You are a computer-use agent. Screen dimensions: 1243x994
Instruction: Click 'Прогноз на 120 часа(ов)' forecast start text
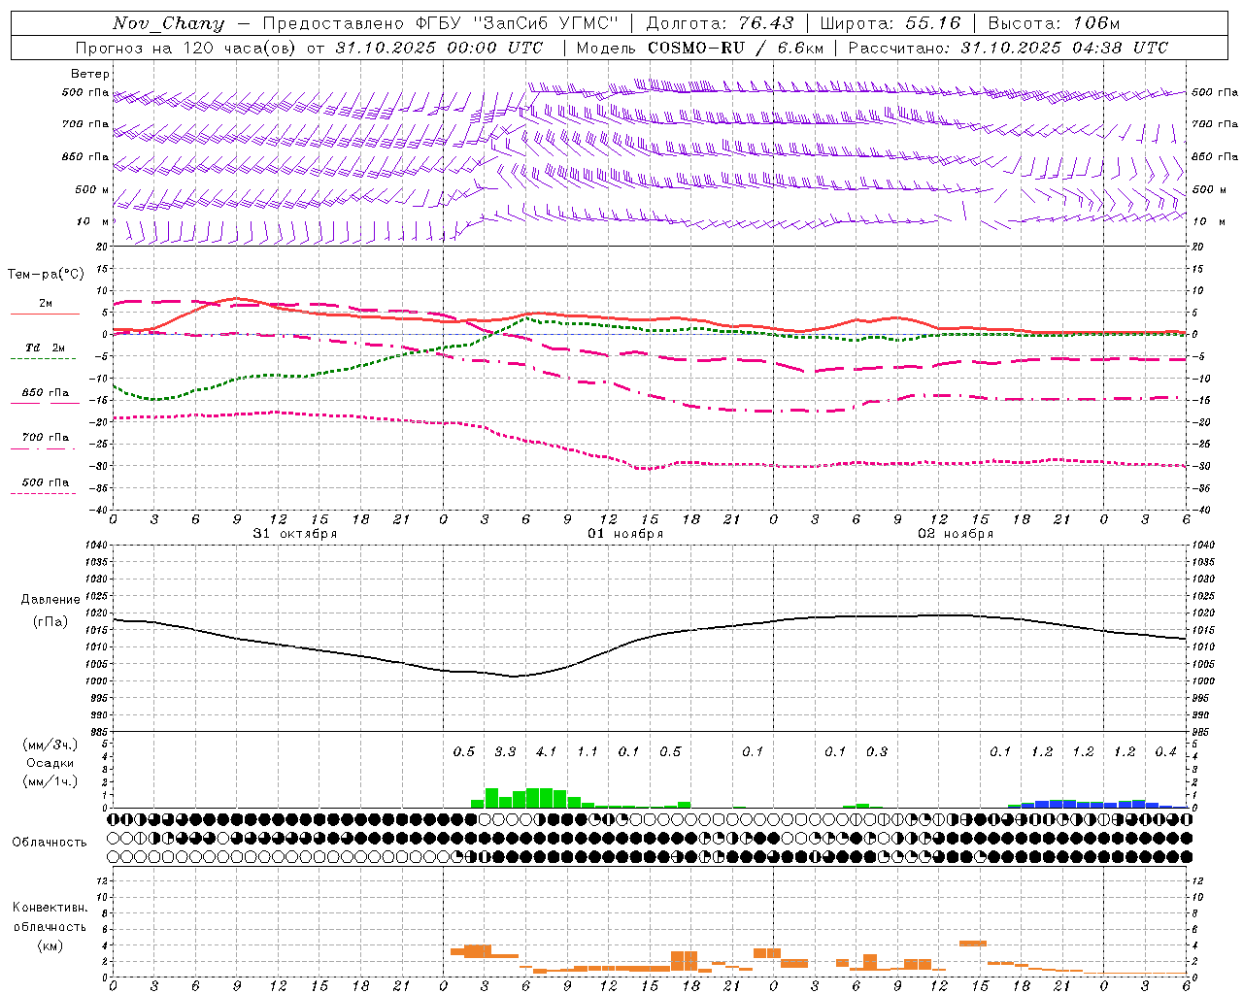click(x=185, y=48)
